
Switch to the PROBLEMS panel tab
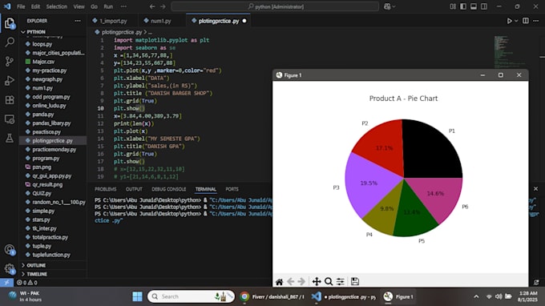(105, 189)
